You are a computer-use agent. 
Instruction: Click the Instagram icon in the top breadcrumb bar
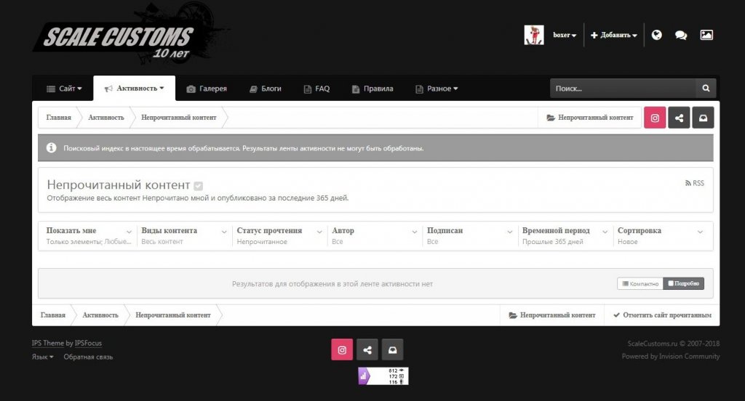click(655, 118)
